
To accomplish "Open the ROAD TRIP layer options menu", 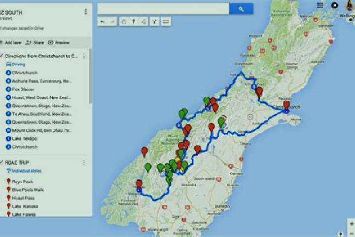I will pyautogui.click(x=84, y=162).
